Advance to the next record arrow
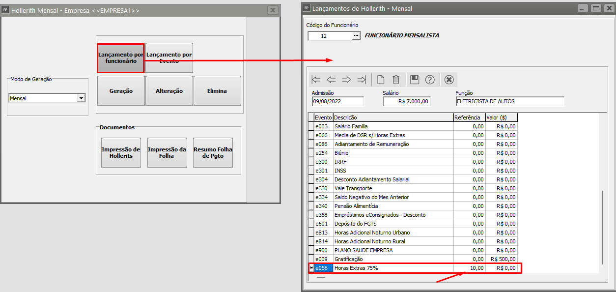Image resolution: width=616 pixels, height=292 pixels. pyautogui.click(x=347, y=80)
